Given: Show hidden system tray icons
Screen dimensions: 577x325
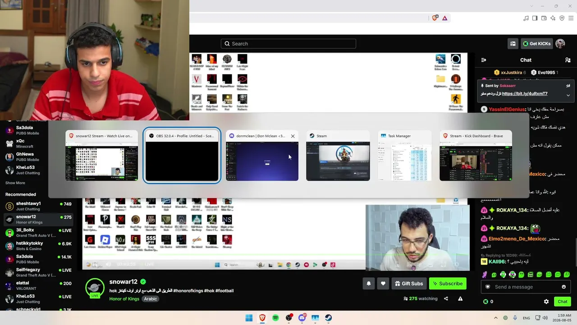Looking at the screenshot, I should 496,318.
